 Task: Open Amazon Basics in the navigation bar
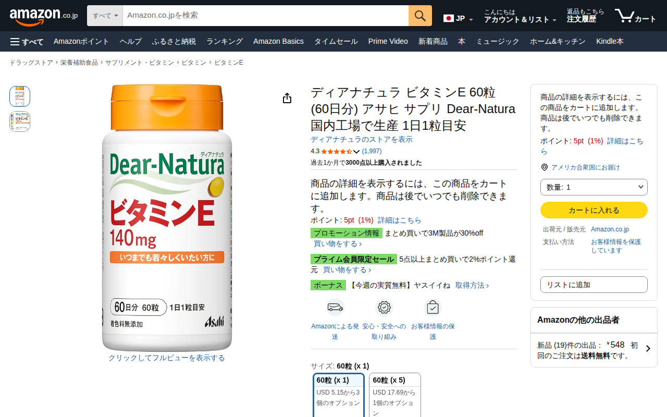(x=278, y=42)
